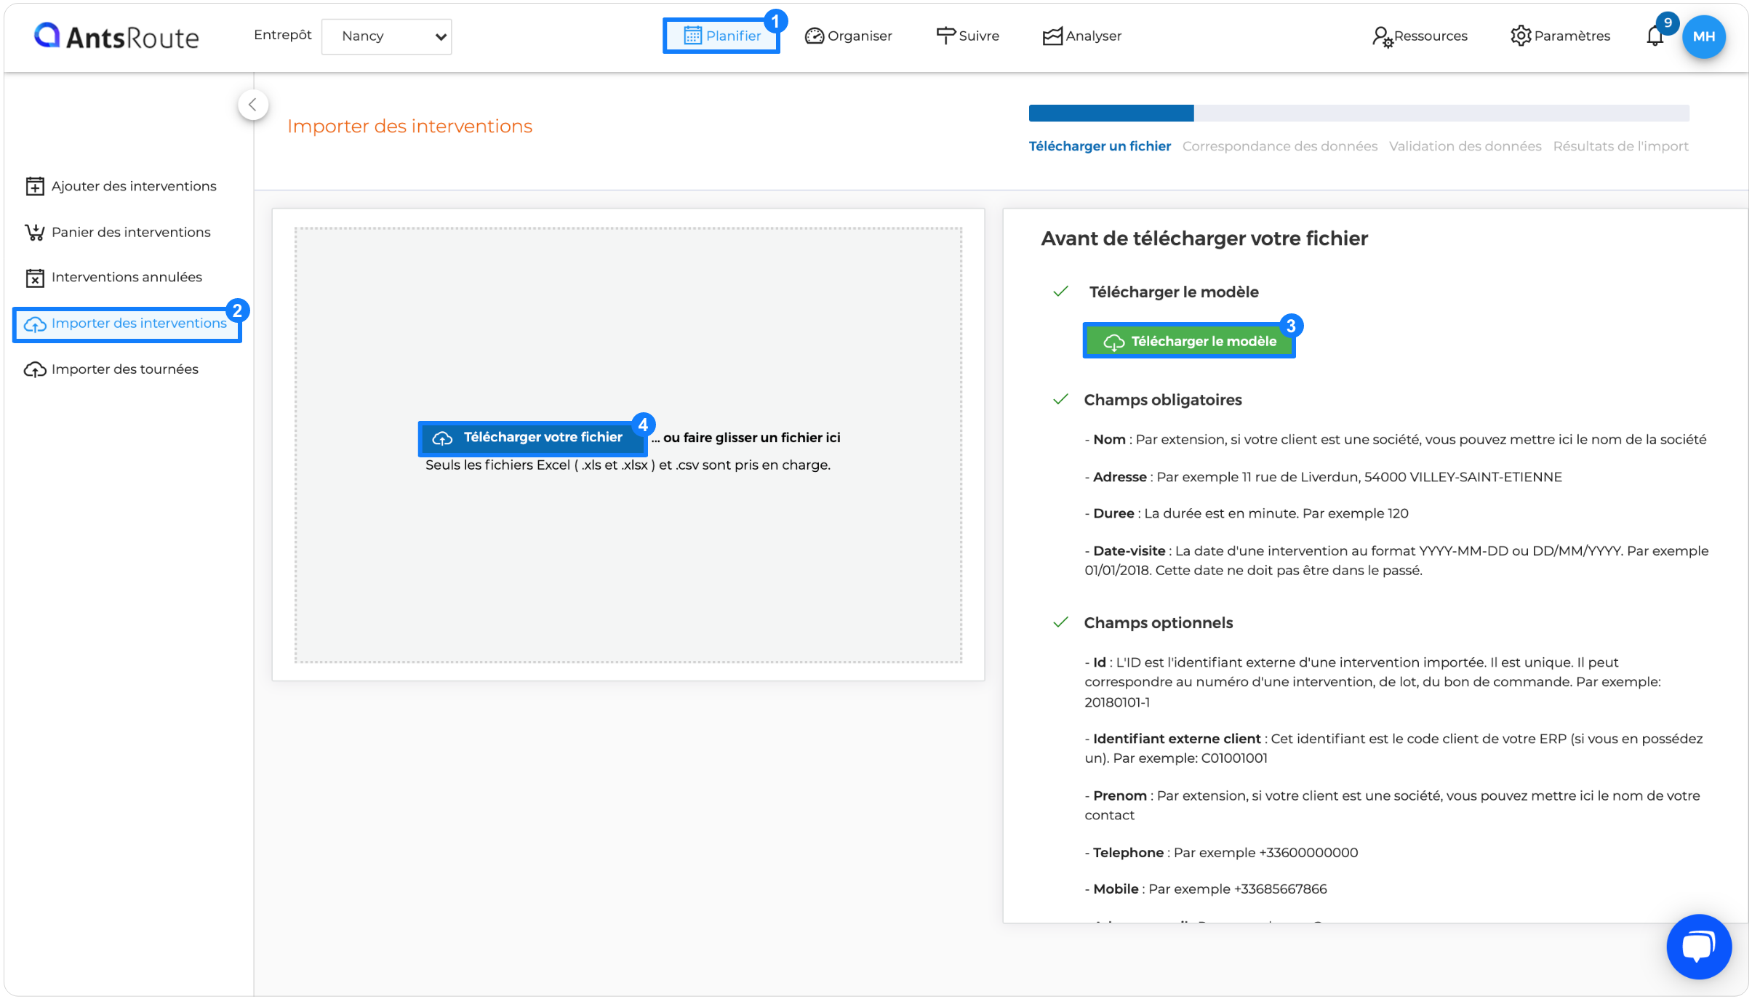Image resolution: width=1752 pixels, height=999 pixels.
Task: Open Importer des tournées
Action: point(111,369)
